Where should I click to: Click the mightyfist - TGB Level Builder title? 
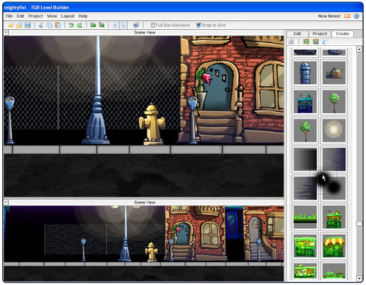click(37, 8)
